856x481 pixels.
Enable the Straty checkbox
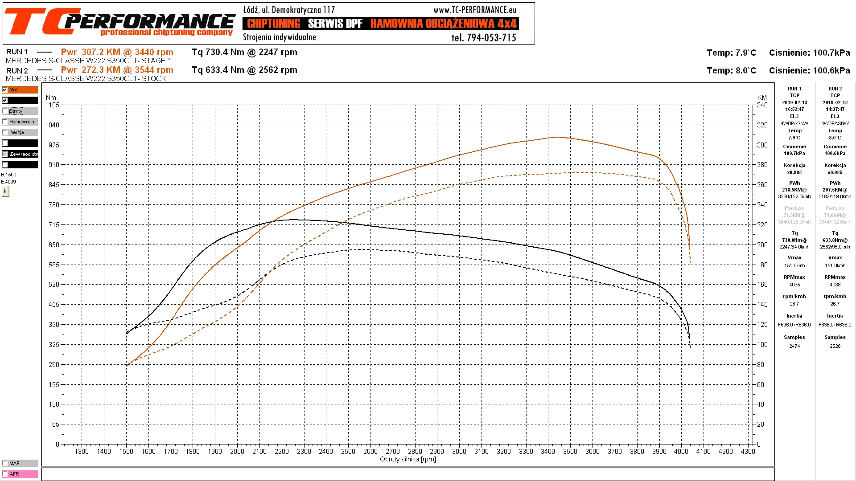(x=5, y=111)
